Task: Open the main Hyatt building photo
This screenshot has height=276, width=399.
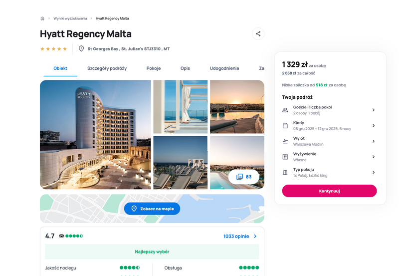Action: [95, 135]
